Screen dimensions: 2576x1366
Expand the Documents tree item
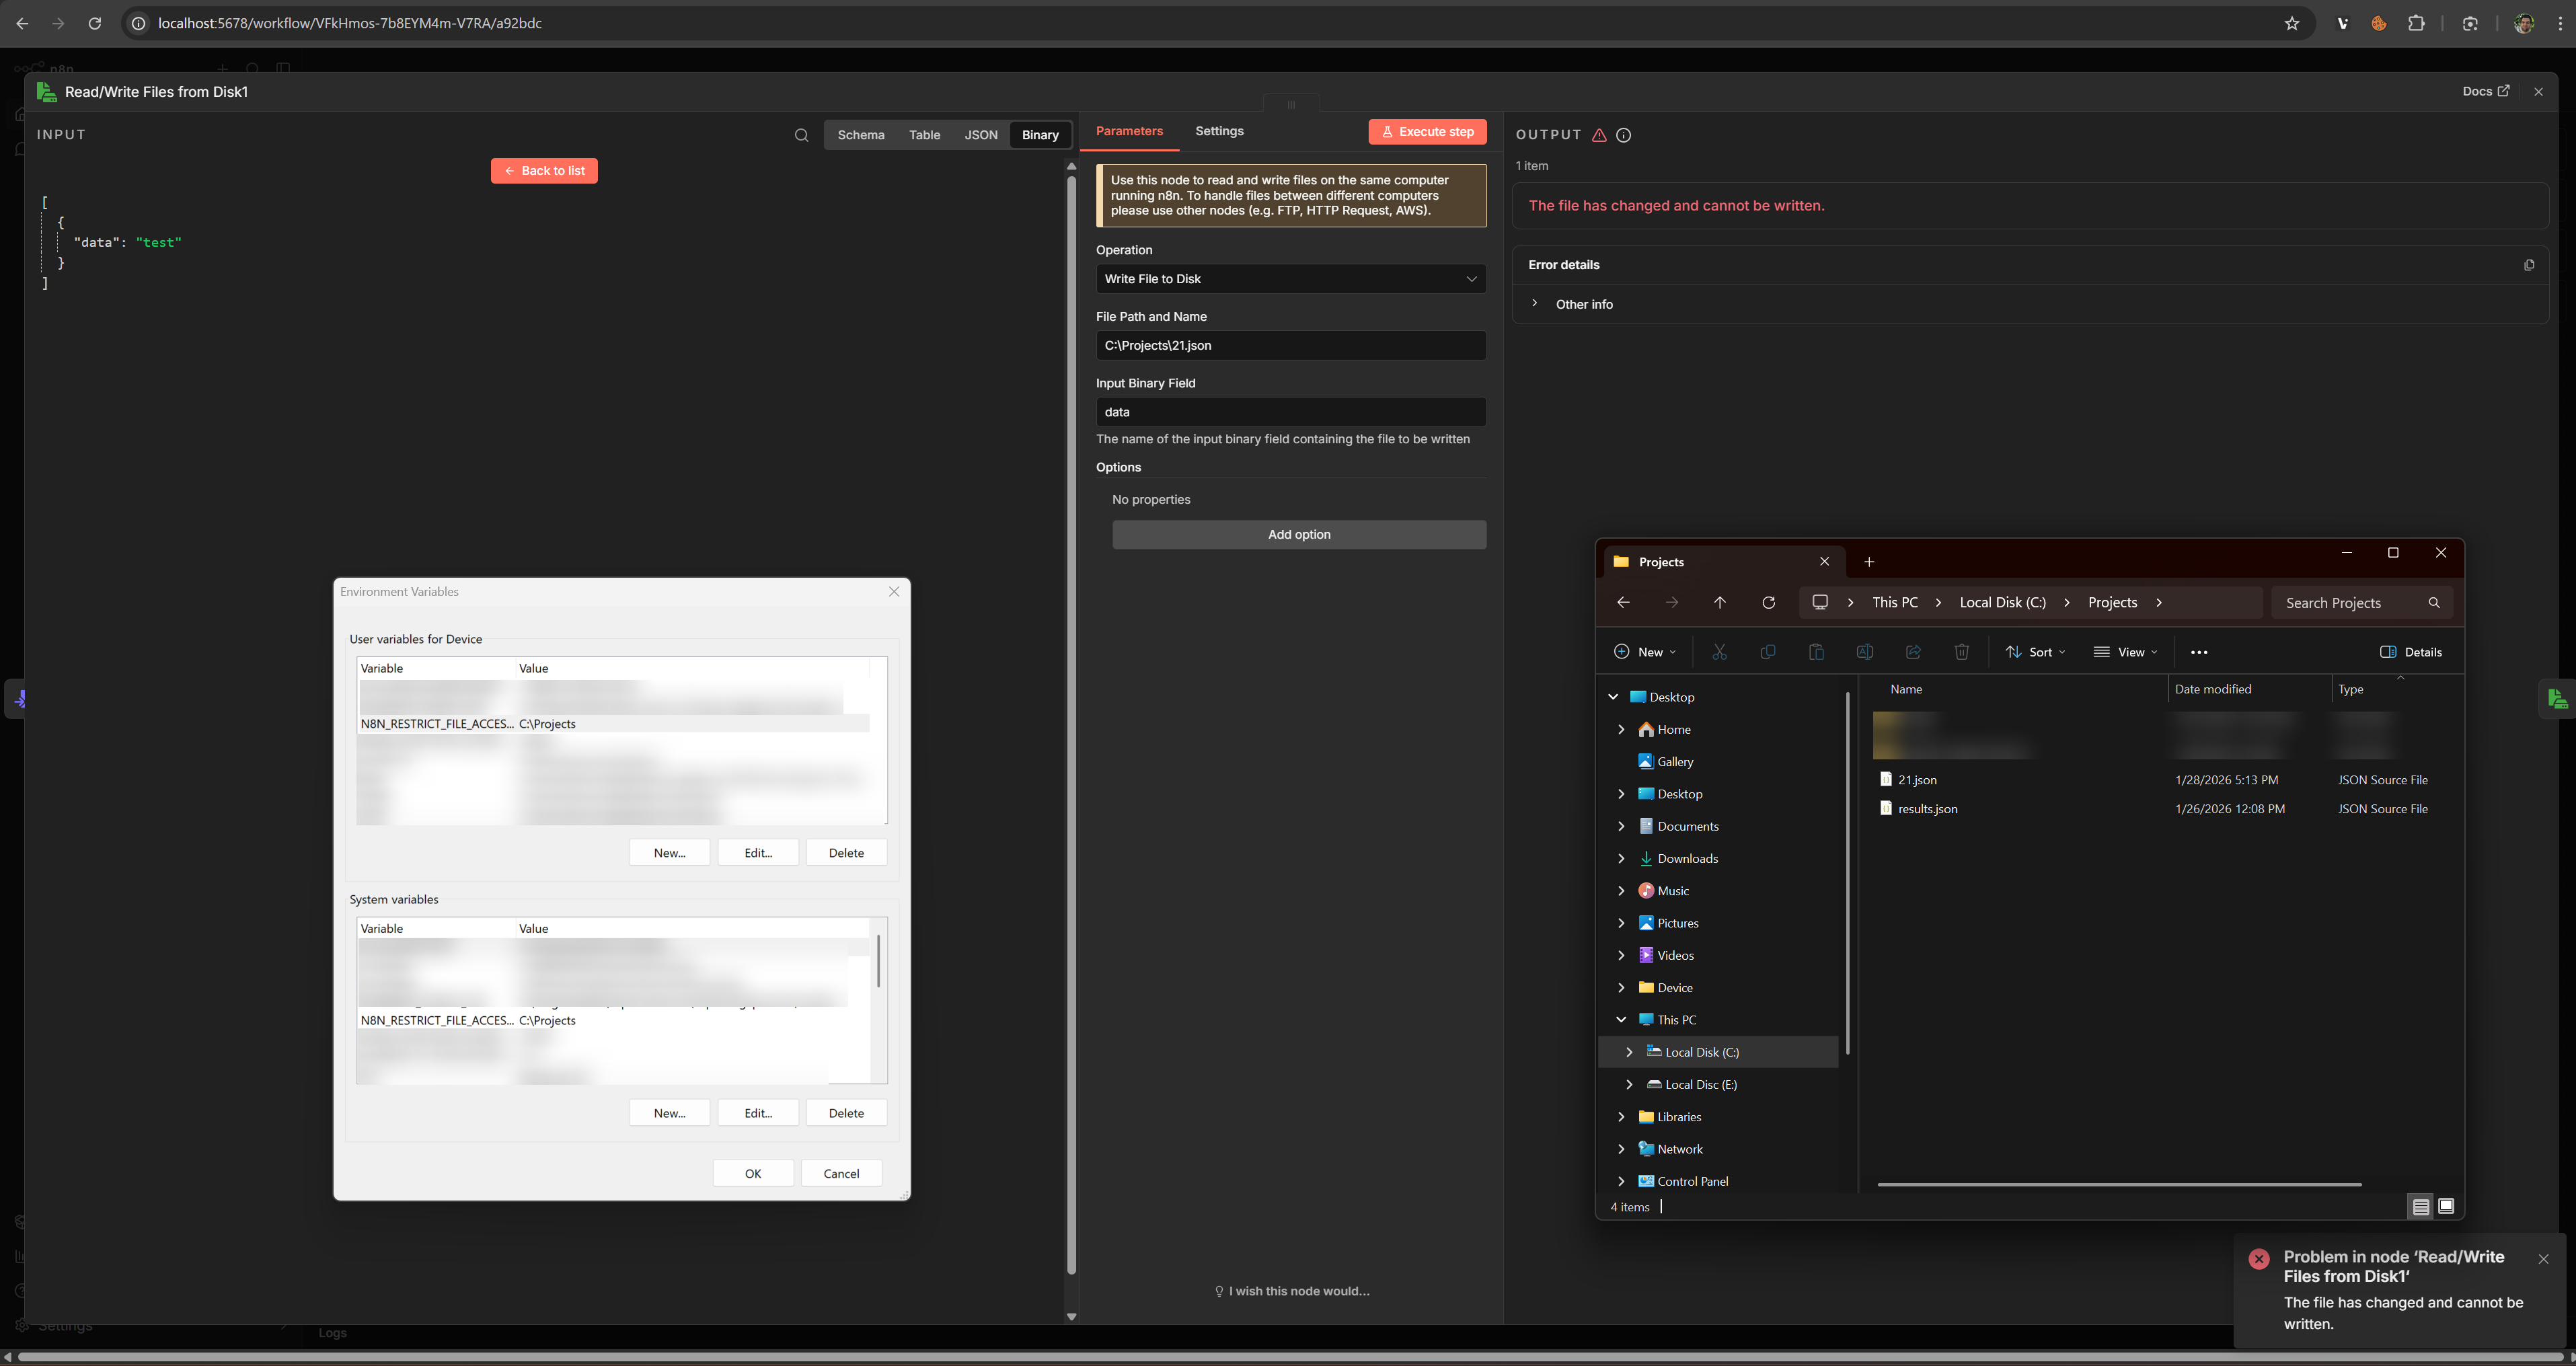point(1621,826)
